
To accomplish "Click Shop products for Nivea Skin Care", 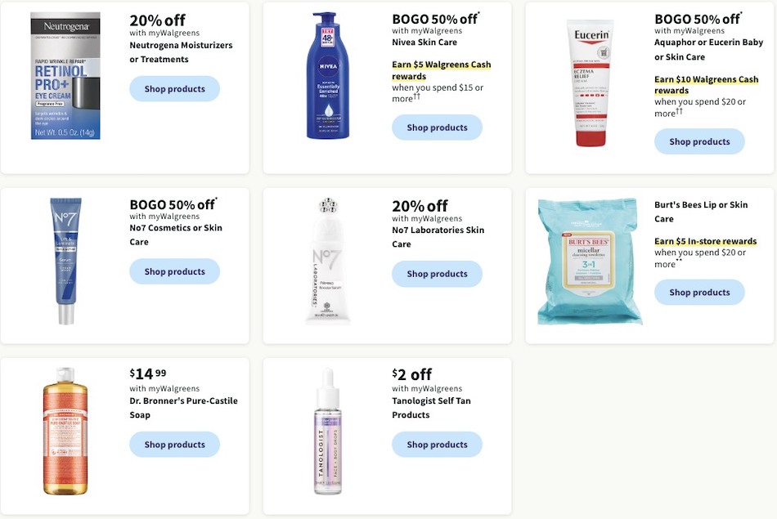I will (x=437, y=128).
